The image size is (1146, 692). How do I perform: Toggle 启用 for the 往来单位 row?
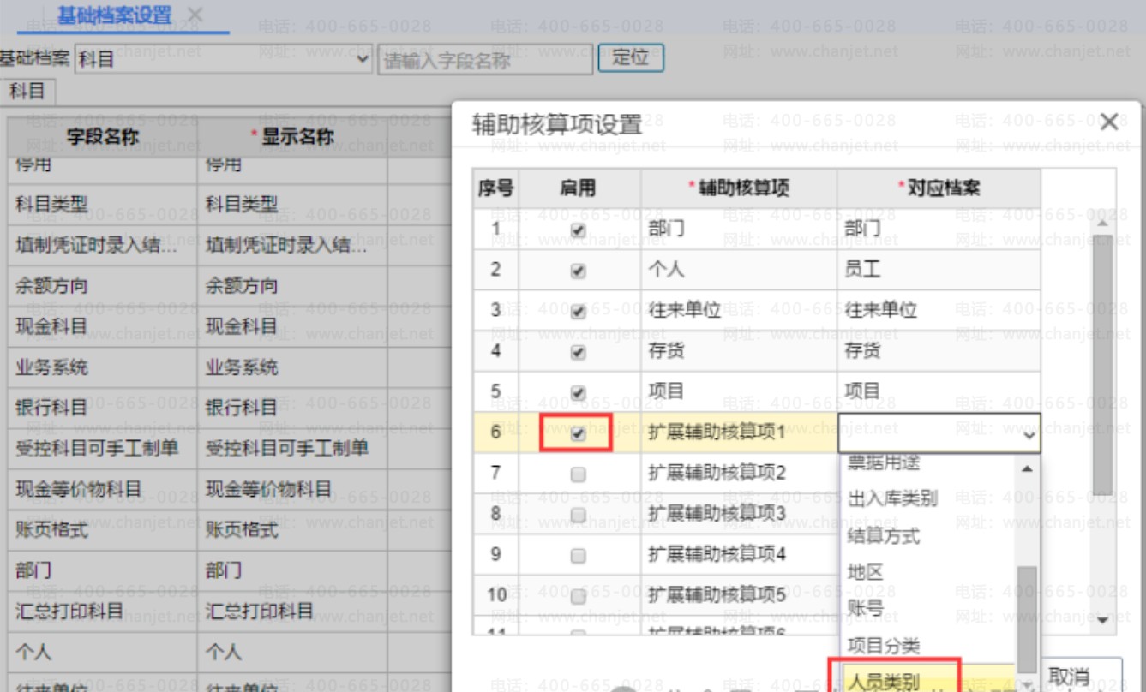tap(579, 312)
